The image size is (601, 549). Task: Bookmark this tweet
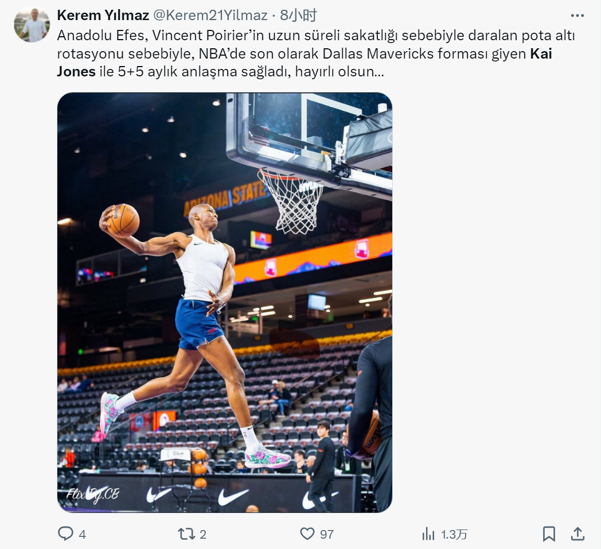click(x=549, y=534)
